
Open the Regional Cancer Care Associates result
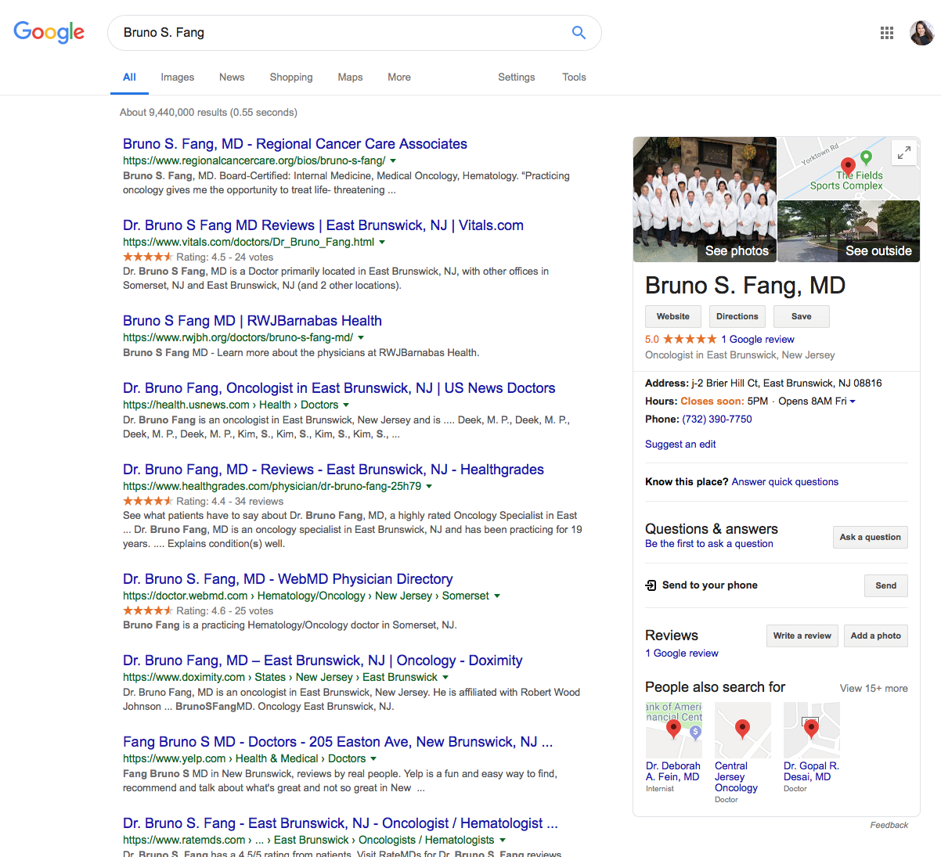point(295,144)
